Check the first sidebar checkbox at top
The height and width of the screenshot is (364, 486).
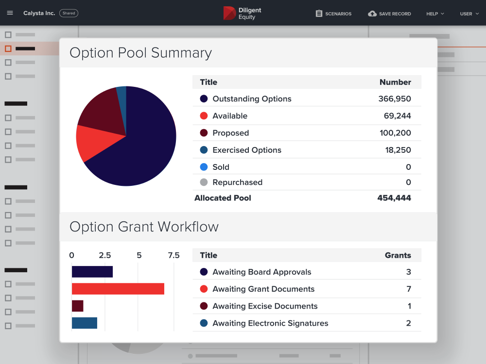click(x=8, y=35)
